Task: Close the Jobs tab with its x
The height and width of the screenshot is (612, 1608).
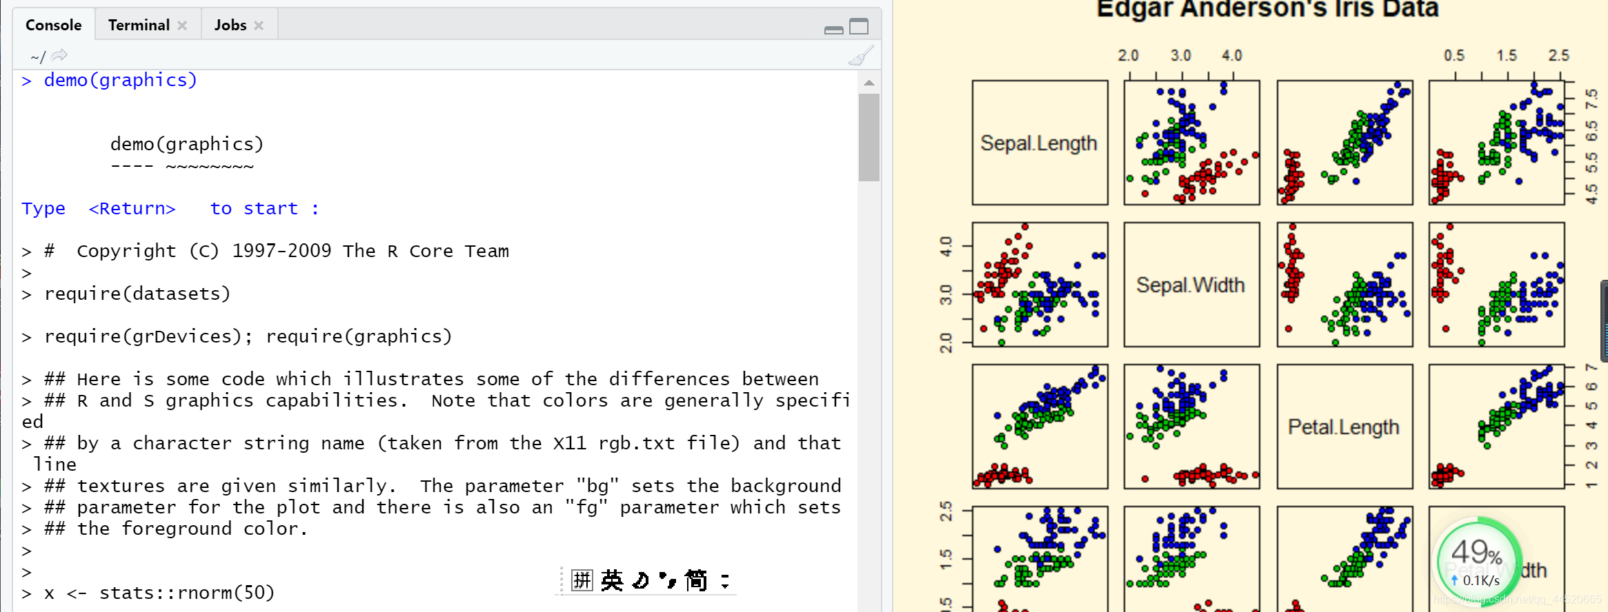Action: pos(259,25)
